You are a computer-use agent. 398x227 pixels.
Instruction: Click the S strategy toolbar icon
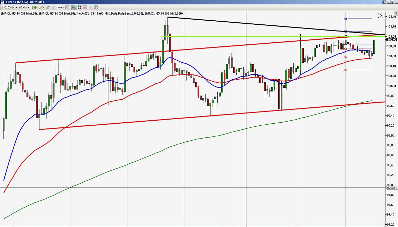click(x=90, y=7)
